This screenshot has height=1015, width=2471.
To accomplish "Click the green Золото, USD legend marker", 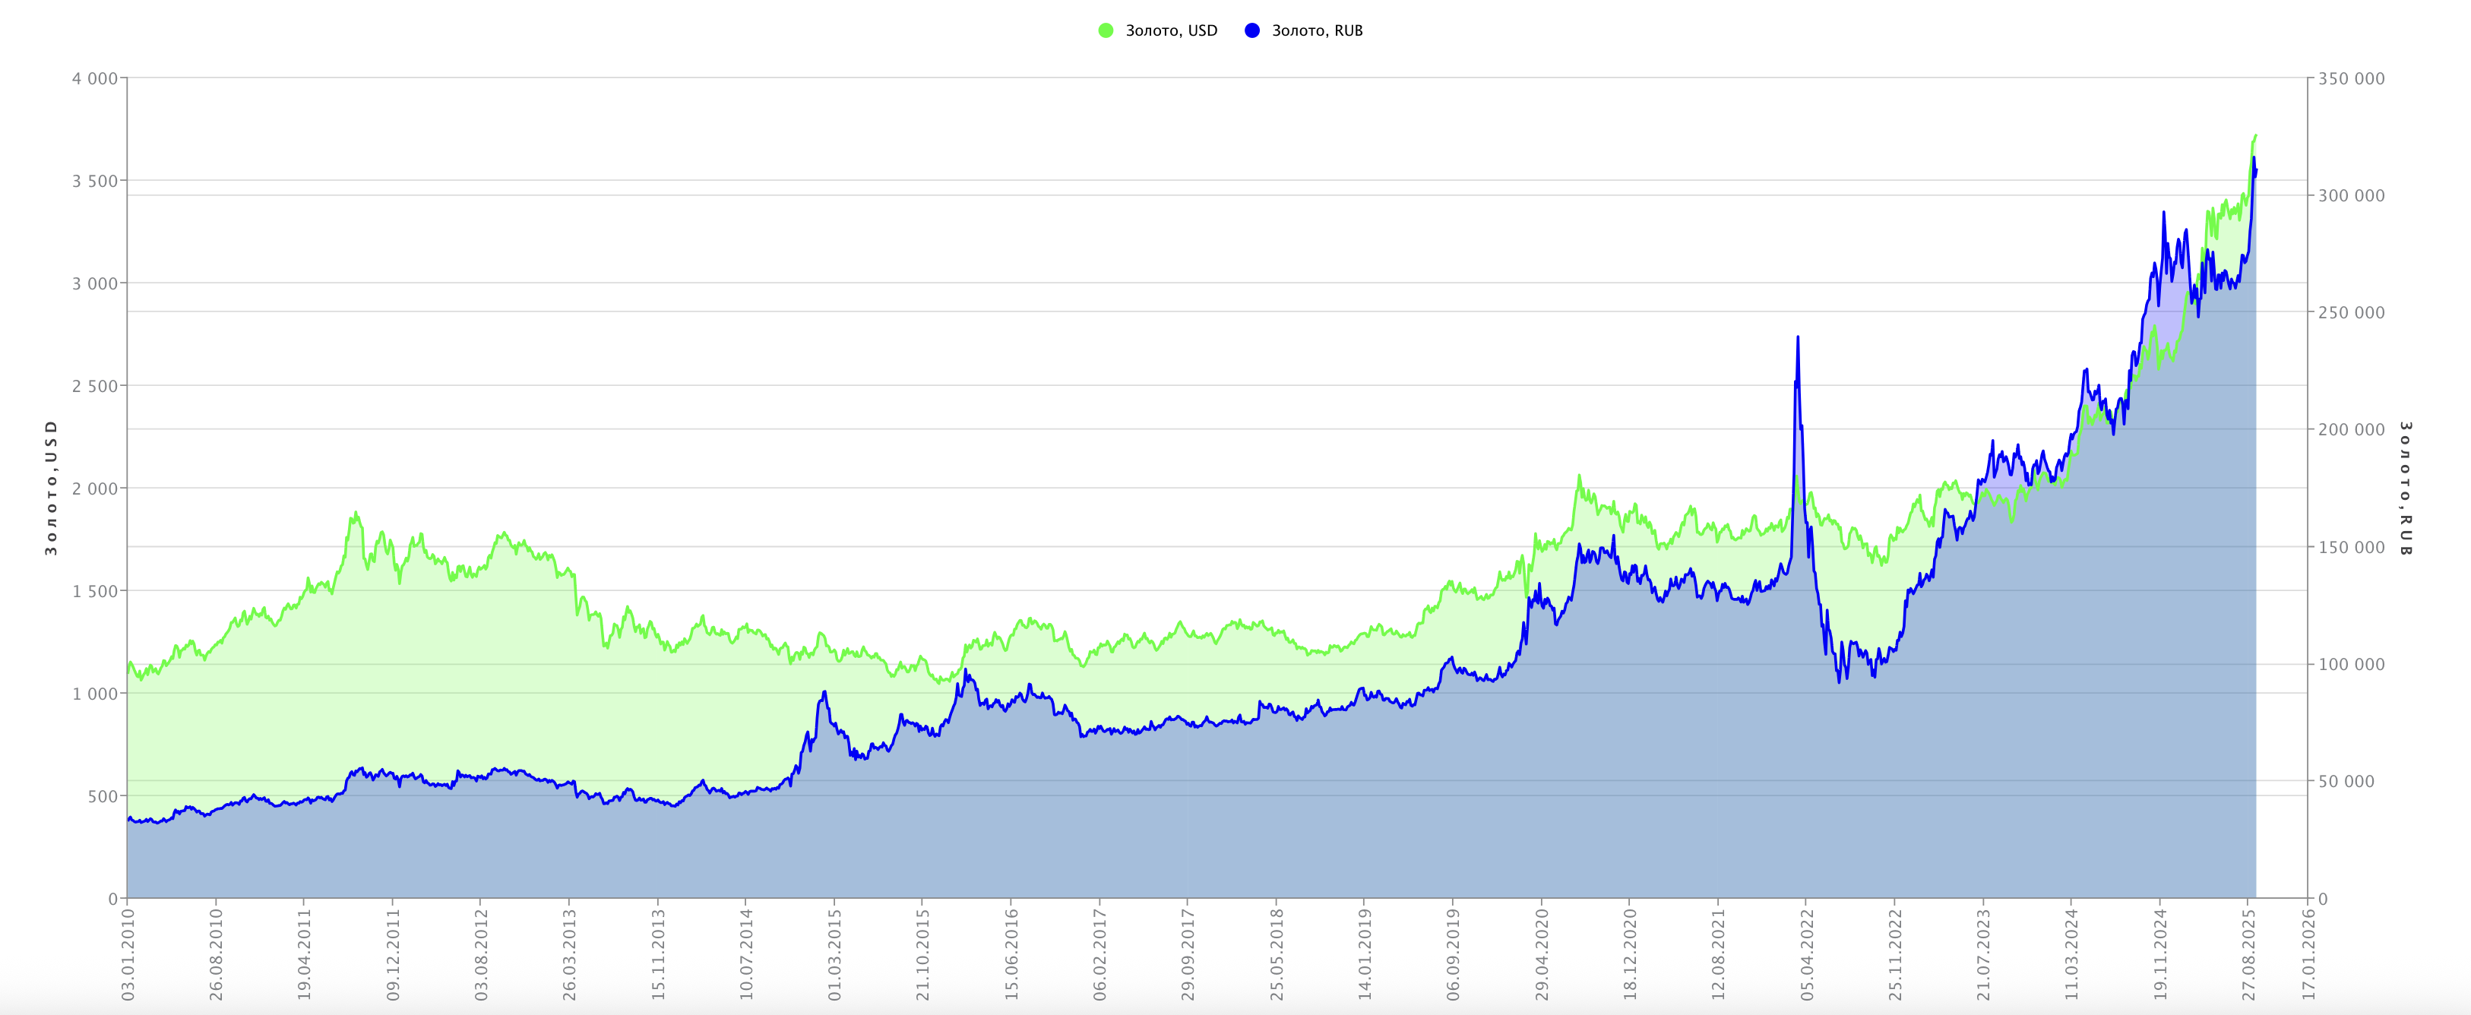I will pos(1106,30).
